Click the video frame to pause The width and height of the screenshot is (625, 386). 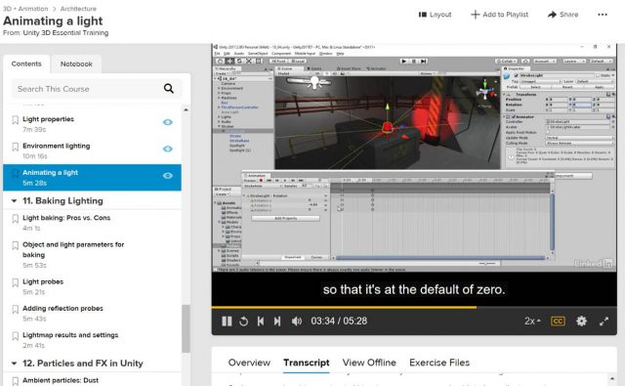point(414,157)
